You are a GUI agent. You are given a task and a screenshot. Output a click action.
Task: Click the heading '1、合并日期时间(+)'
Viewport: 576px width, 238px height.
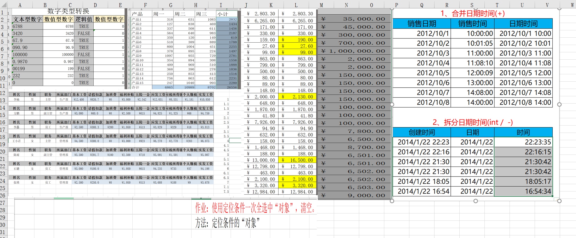(x=473, y=13)
